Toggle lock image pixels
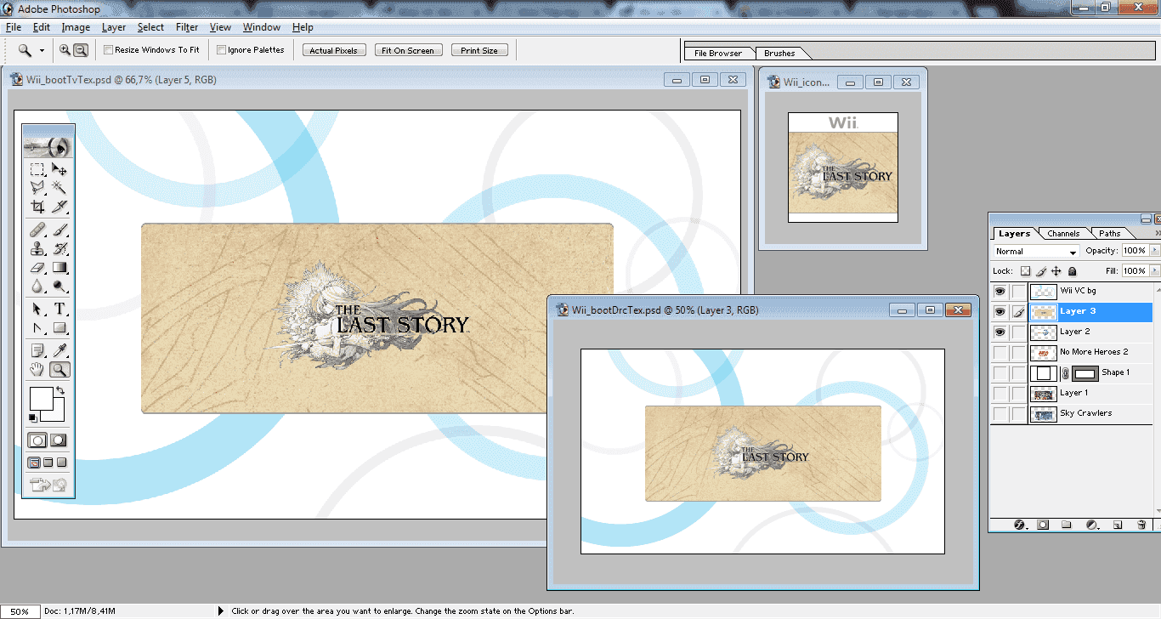This screenshot has height=619, width=1161. point(1041,271)
